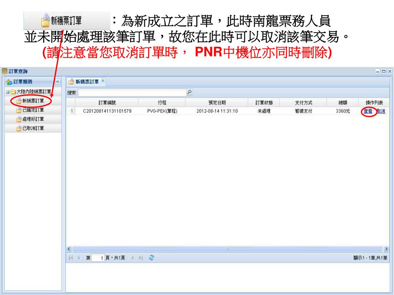This screenshot has width=394, height=295.
Task: Sort by 預定日期 column header
Action: click(217, 103)
